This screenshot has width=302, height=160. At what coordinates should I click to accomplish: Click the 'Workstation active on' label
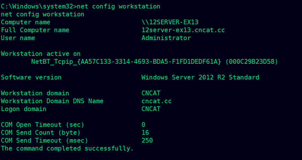(x=40, y=54)
